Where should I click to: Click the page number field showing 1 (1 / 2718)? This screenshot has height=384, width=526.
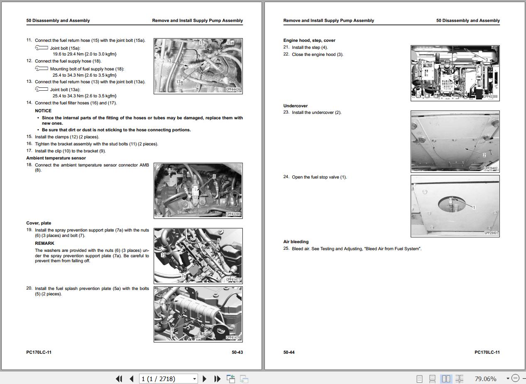coord(165,379)
